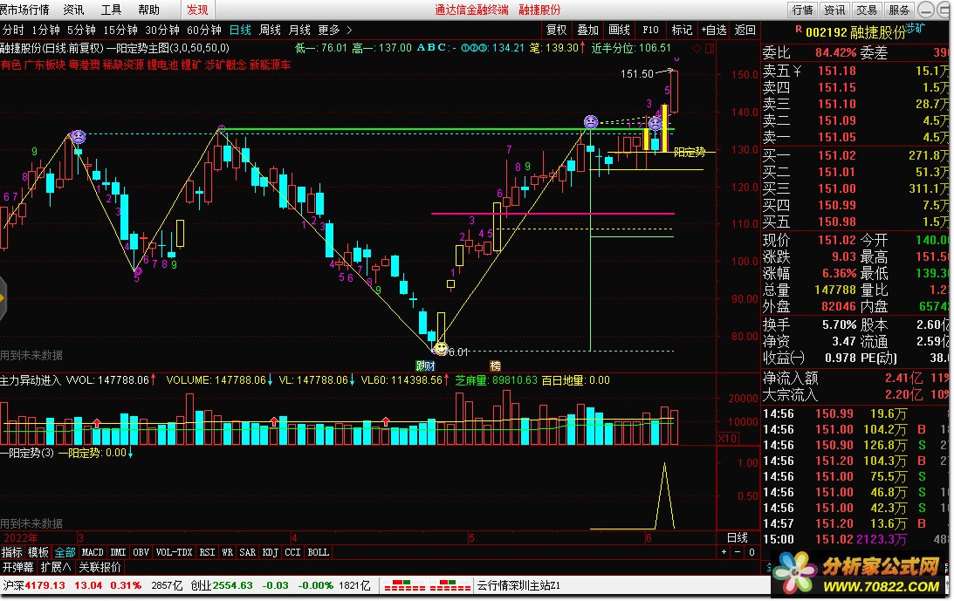The image size is (954, 601).
Task: Activate the 画线 drawing tool
Action: (x=620, y=30)
